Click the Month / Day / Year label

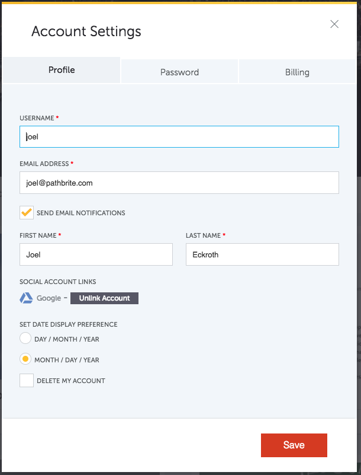(x=67, y=360)
